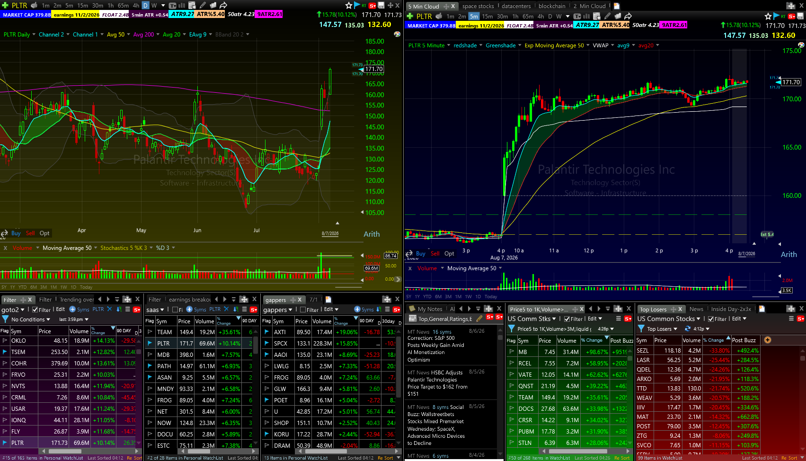Click the green plus icon on the 5 Minute chart
Screen dimensions: 806x461
click(x=411, y=16)
